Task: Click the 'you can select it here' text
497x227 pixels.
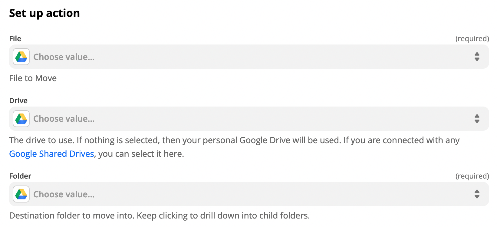Action: point(141,154)
